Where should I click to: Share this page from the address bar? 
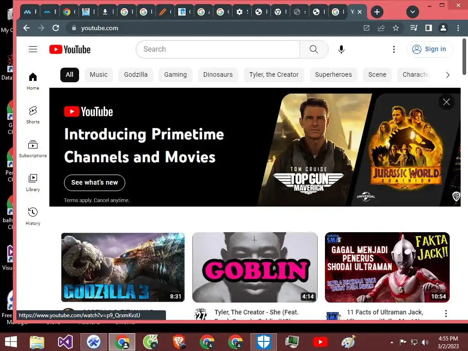click(x=381, y=28)
